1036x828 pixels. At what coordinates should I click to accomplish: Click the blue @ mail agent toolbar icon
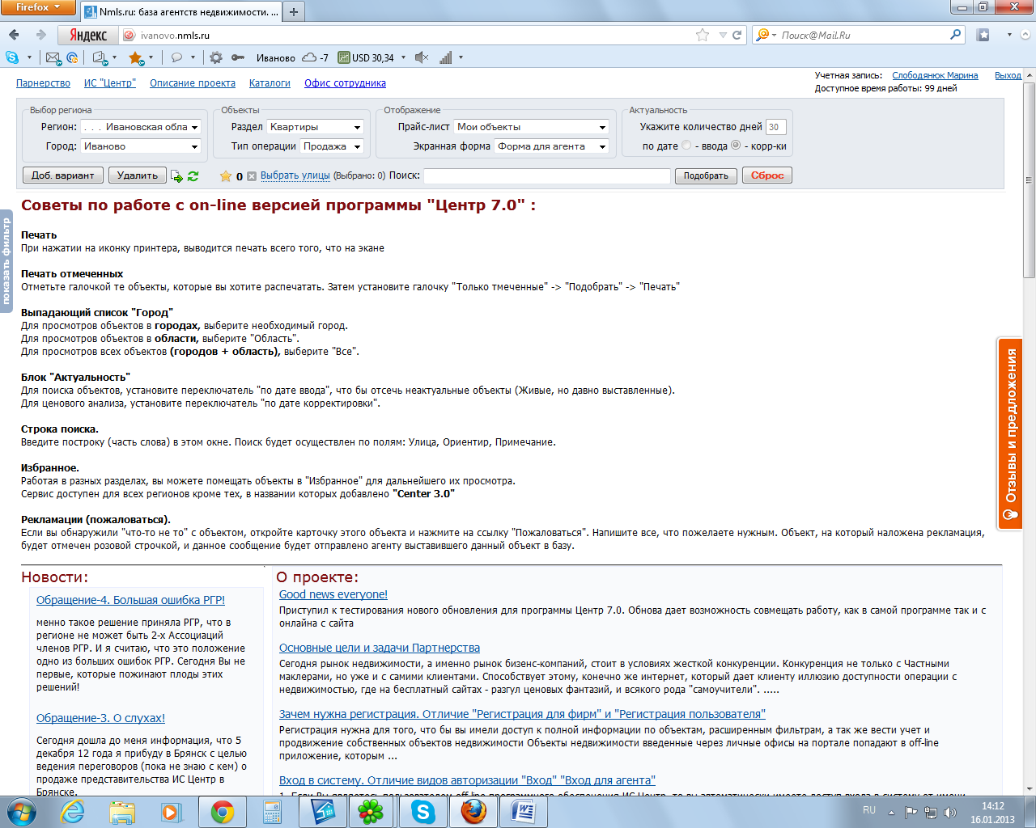point(72,57)
